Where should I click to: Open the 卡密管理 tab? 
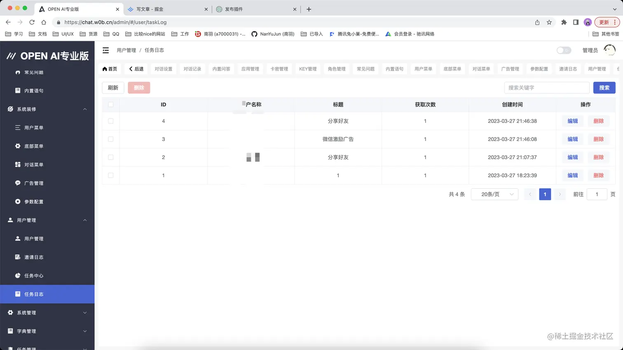(279, 69)
